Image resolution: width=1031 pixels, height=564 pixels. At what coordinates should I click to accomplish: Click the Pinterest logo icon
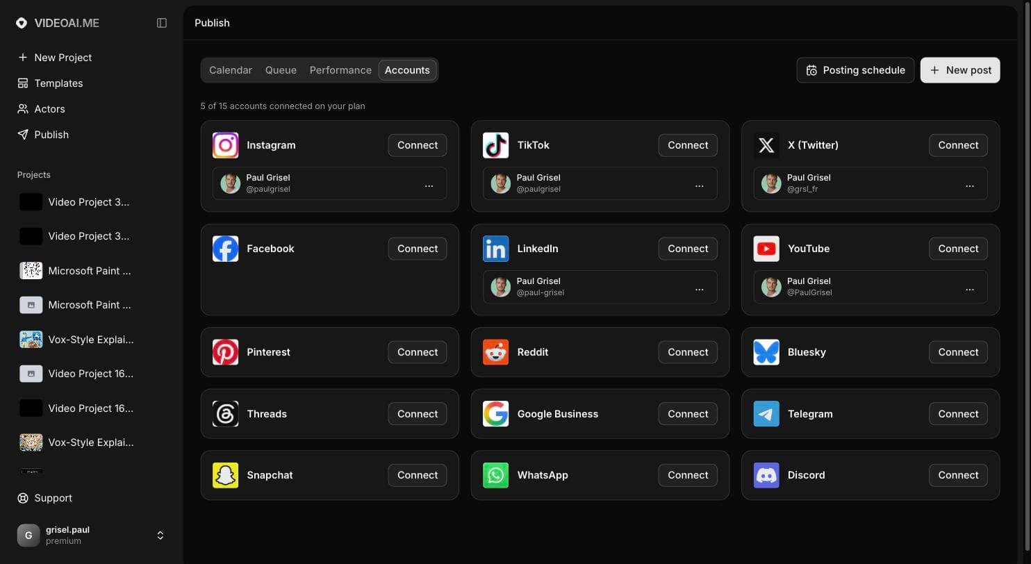click(225, 352)
